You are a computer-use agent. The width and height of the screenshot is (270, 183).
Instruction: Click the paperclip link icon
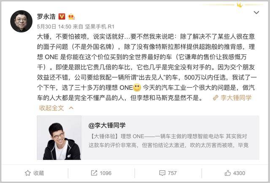[216, 98]
